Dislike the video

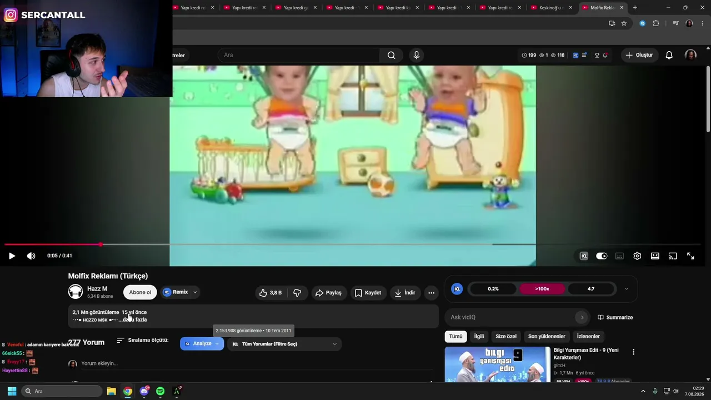click(297, 293)
